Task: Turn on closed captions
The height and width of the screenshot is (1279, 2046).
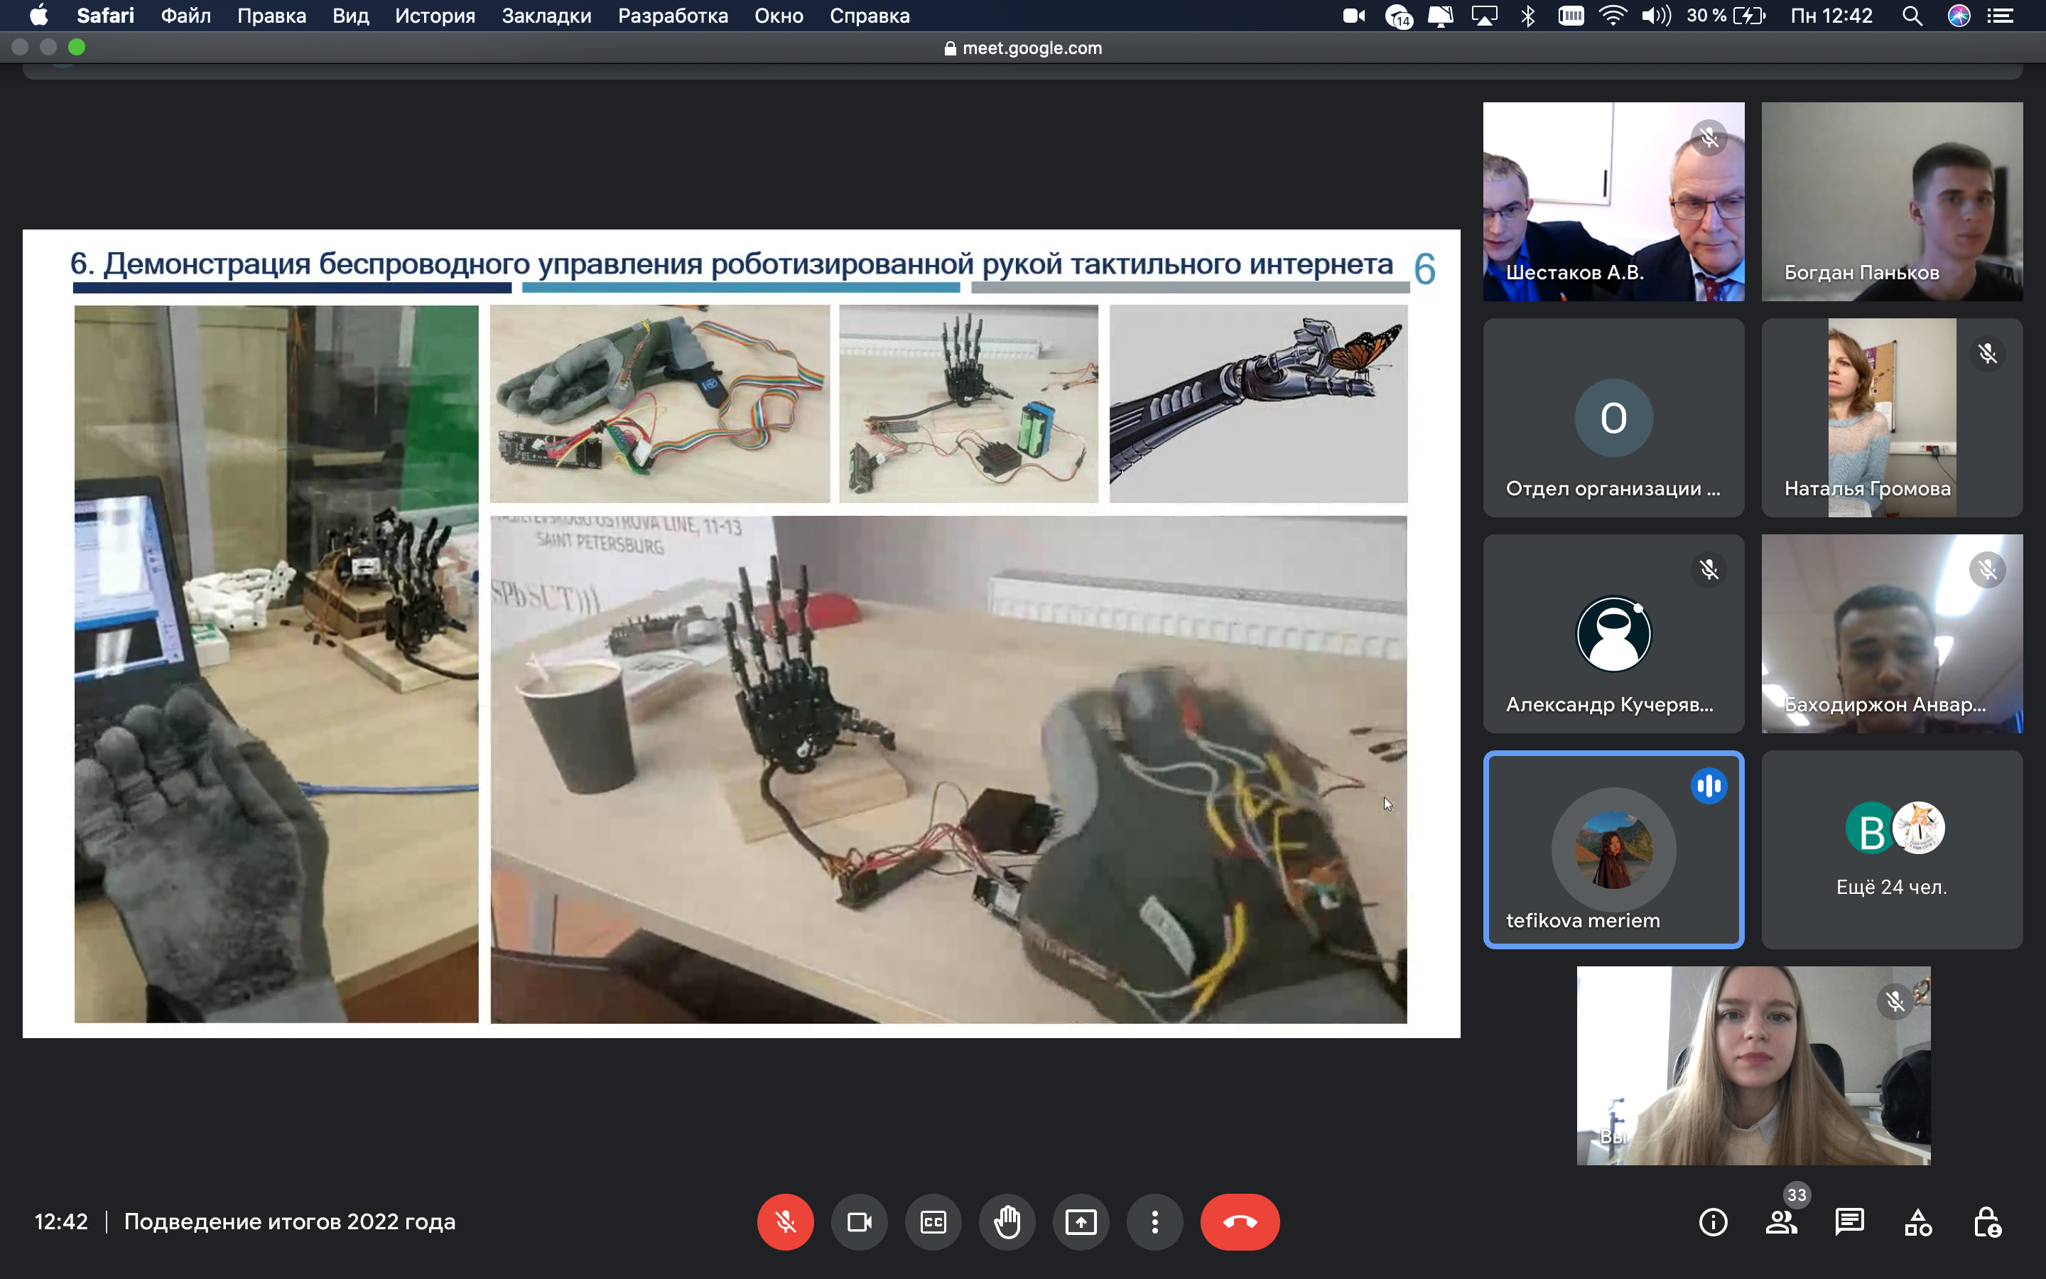Action: coord(933,1221)
